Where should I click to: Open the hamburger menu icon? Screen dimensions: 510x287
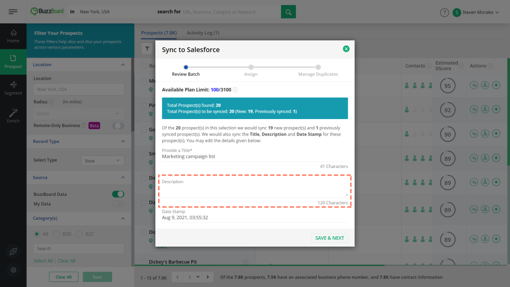(x=13, y=12)
